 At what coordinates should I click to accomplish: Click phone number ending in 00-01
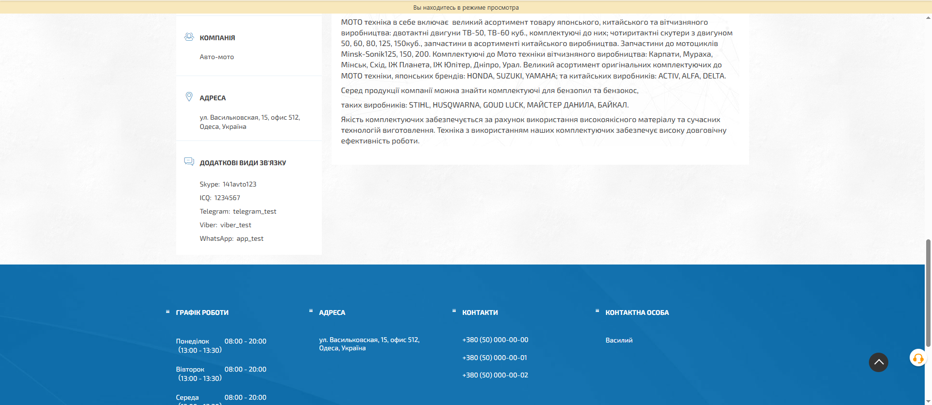click(x=494, y=358)
